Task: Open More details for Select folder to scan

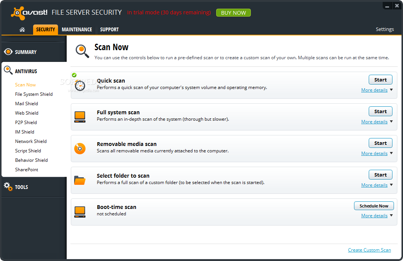Action: click(x=374, y=185)
